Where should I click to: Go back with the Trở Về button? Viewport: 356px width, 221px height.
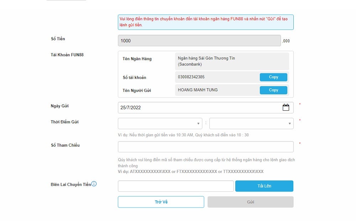[161, 202]
